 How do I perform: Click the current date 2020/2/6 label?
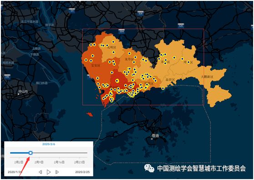pos(49,144)
